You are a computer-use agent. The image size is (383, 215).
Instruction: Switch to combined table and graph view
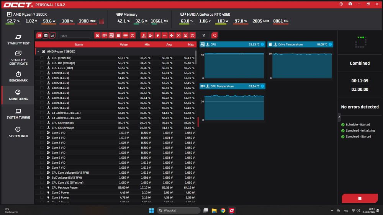coord(39,36)
